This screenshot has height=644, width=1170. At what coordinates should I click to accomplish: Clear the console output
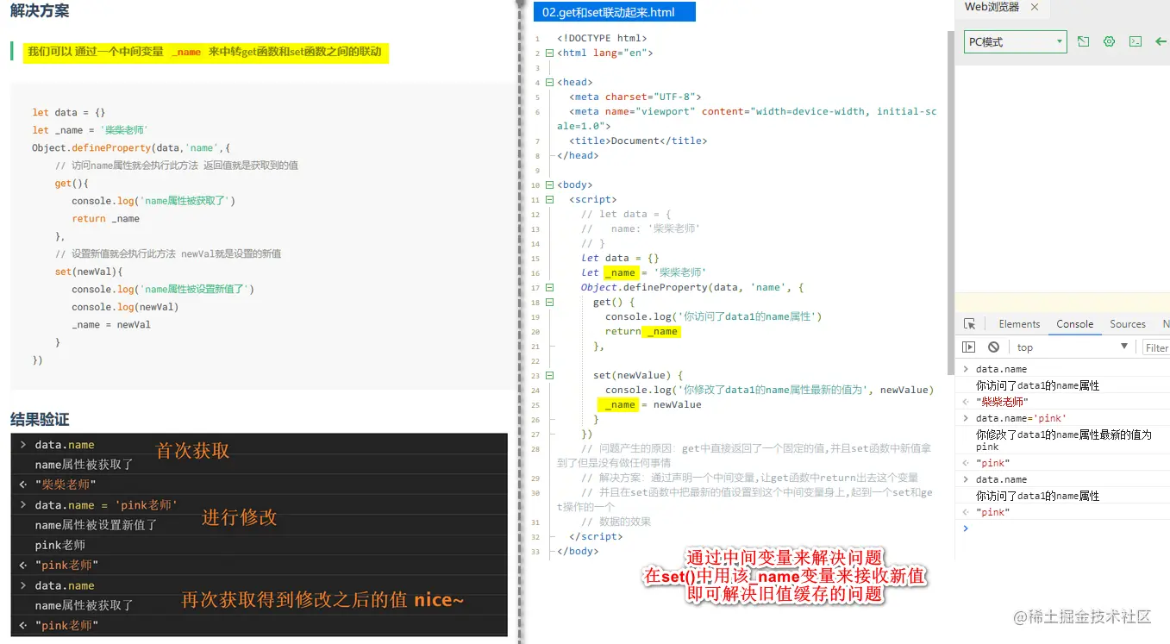993,347
